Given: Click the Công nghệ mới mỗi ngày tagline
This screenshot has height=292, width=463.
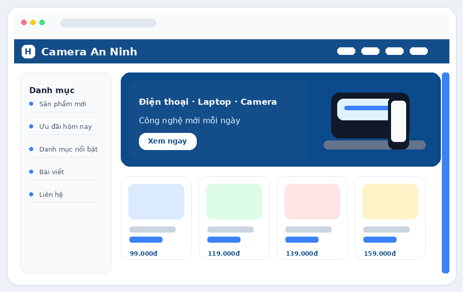Looking at the screenshot, I should point(190,120).
